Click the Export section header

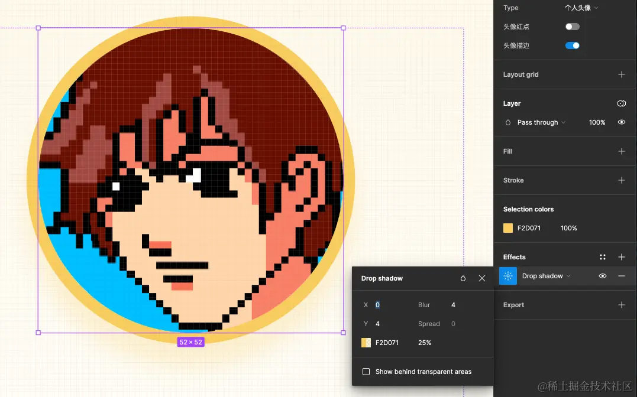(513, 305)
